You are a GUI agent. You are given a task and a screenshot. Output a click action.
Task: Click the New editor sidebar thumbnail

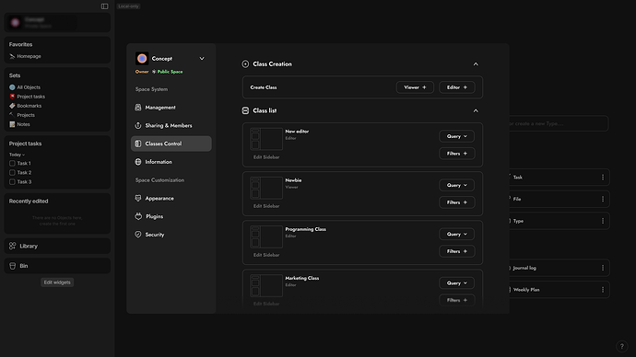click(266, 139)
